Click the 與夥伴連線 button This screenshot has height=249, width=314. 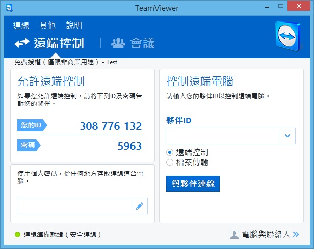click(193, 184)
